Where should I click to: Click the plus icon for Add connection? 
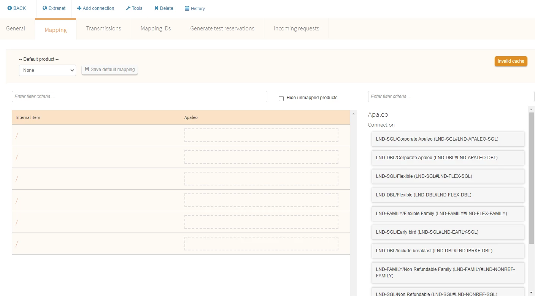(79, 8)
